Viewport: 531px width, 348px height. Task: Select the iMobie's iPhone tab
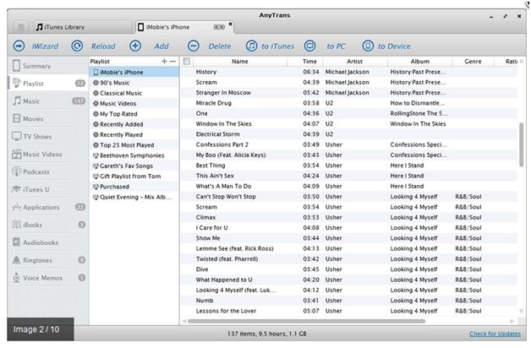[183, 27]
